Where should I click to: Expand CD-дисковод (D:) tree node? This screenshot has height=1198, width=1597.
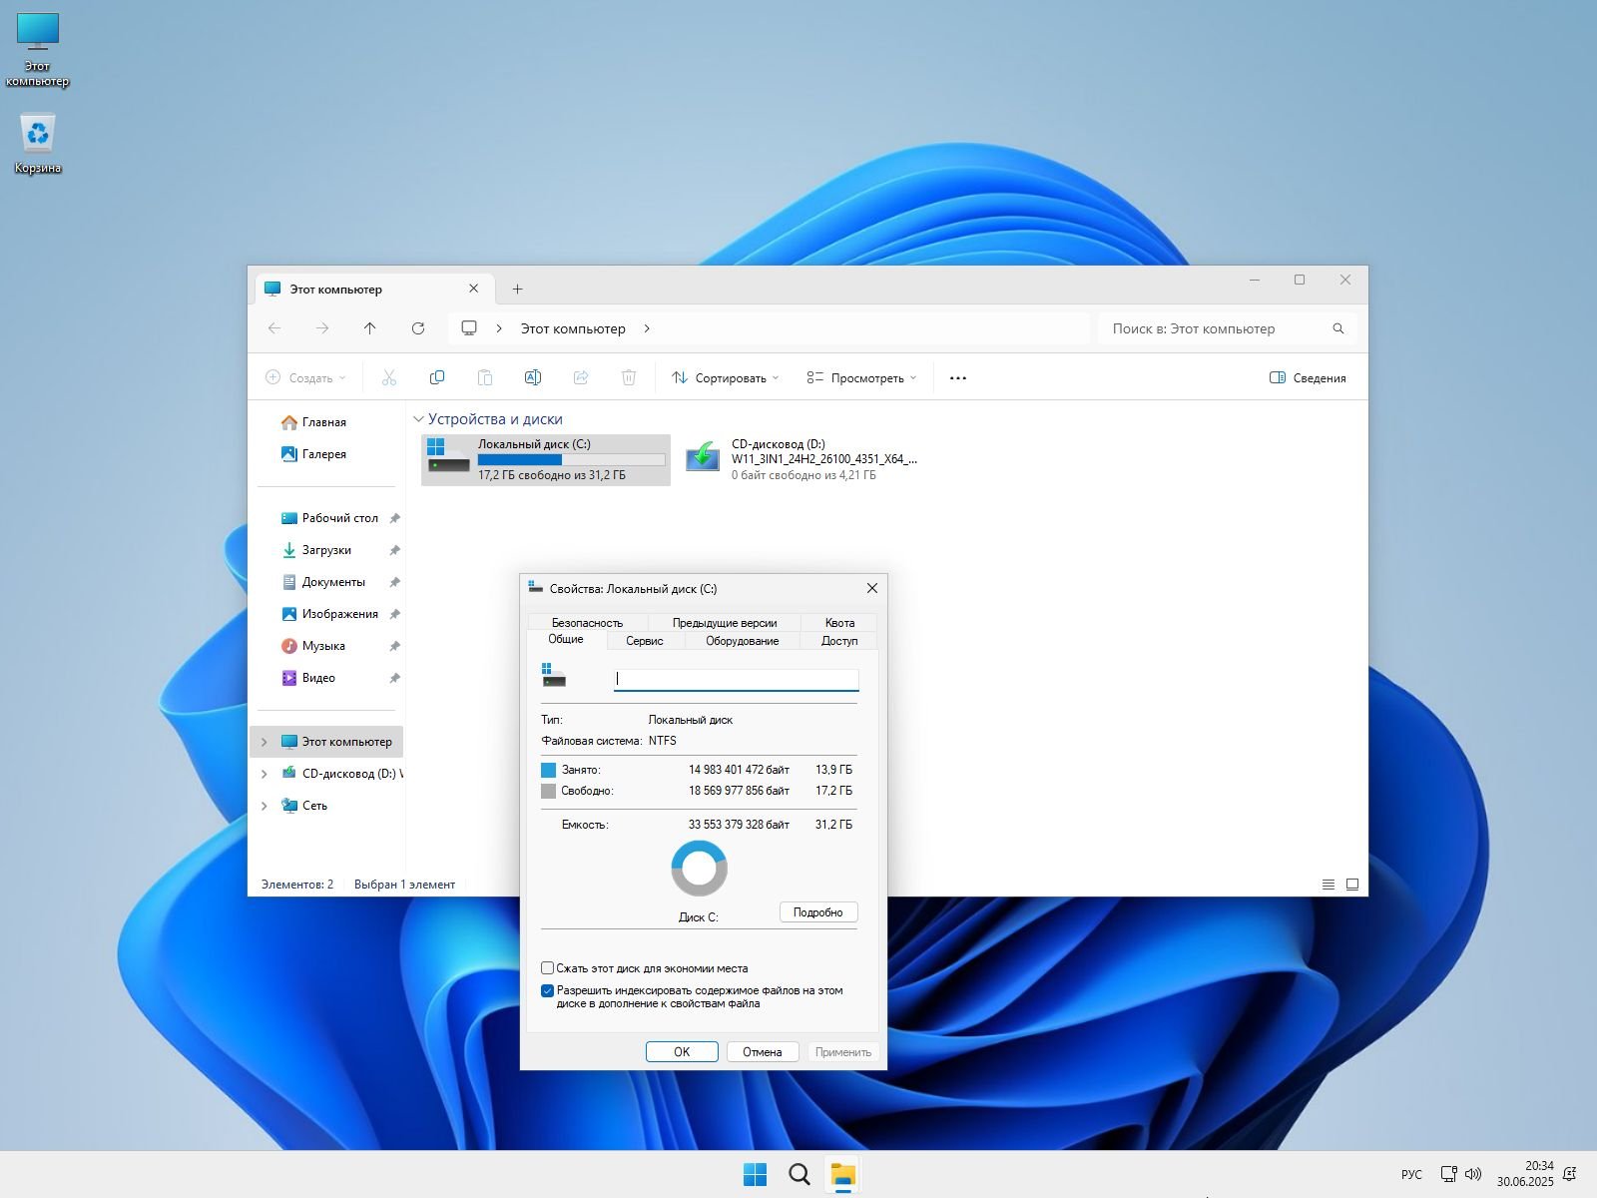(264, 774)
